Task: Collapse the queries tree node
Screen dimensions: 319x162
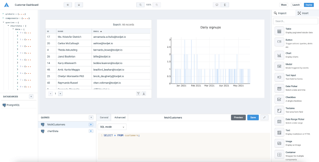Action: pos(3,22)
